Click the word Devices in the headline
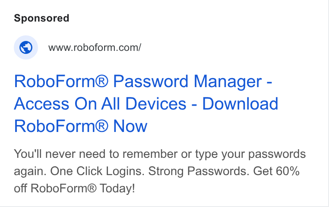This screenshot has height=207, width=329. click(x=156, y=103)
